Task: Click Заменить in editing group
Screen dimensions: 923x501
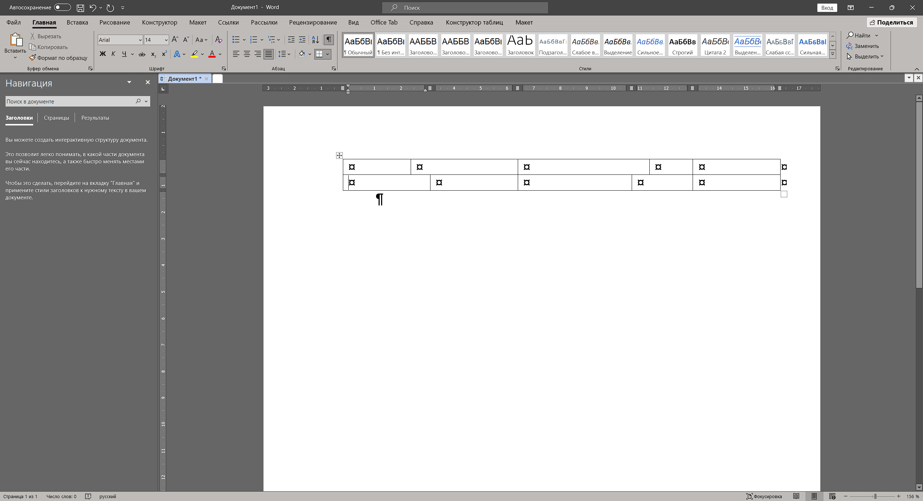Action: click(863, 46)
